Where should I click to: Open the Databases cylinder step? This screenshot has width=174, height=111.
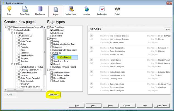tap(40, 11)
